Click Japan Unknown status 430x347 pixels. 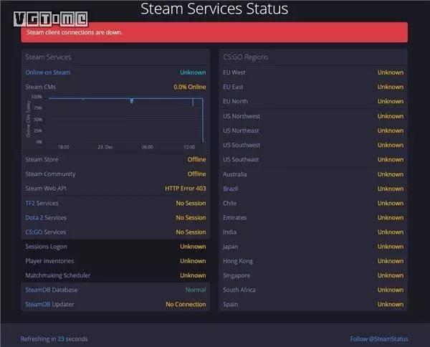point(391,247)
